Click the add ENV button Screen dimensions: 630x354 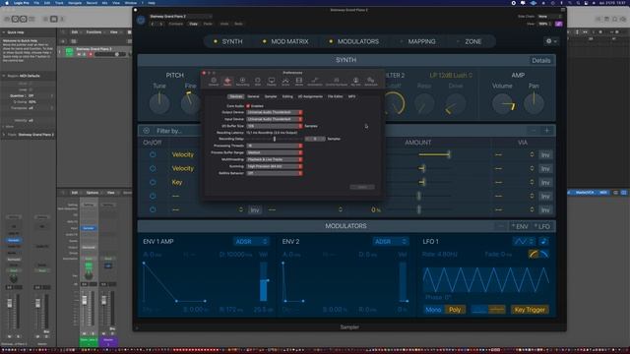(521, 226)
